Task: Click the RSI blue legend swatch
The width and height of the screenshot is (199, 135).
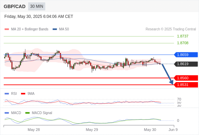Action: pyautogui.click(x=7, y=94)
